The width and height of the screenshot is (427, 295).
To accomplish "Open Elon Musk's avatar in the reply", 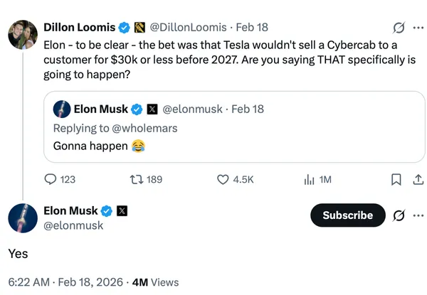I will coord(22,217).
